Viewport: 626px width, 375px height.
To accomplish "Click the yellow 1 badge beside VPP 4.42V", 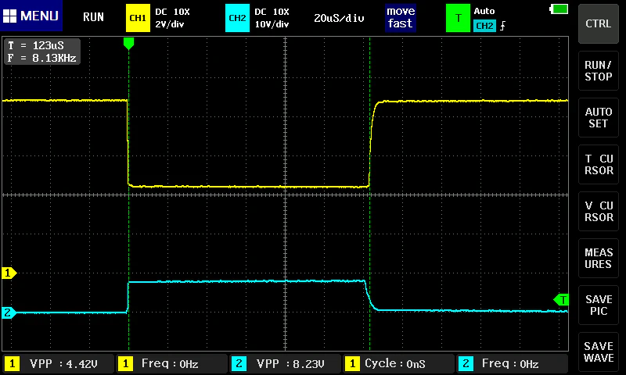I will click(12, 364).
